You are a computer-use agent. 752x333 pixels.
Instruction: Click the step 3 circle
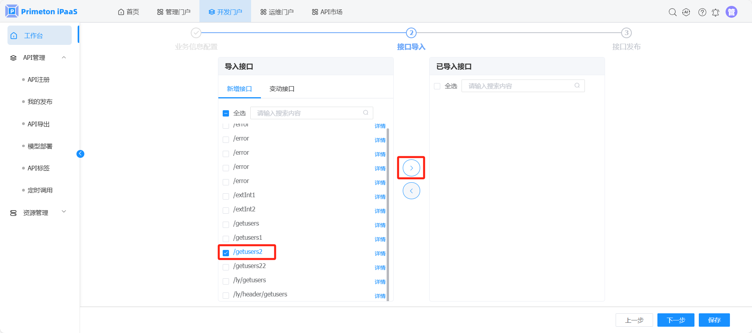click(x=626, y=33)
